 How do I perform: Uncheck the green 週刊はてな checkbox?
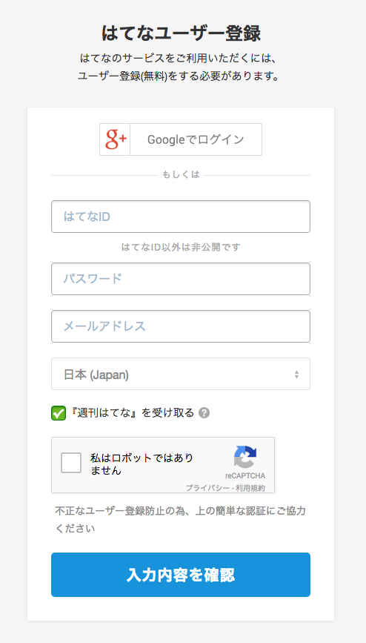pyautogui.click(x=59, y=413)
